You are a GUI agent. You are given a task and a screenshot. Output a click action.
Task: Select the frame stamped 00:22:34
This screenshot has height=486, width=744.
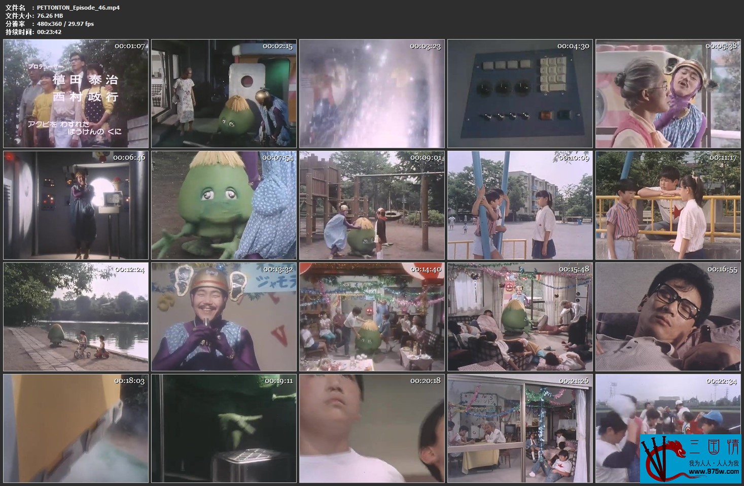tap(668, 429)
